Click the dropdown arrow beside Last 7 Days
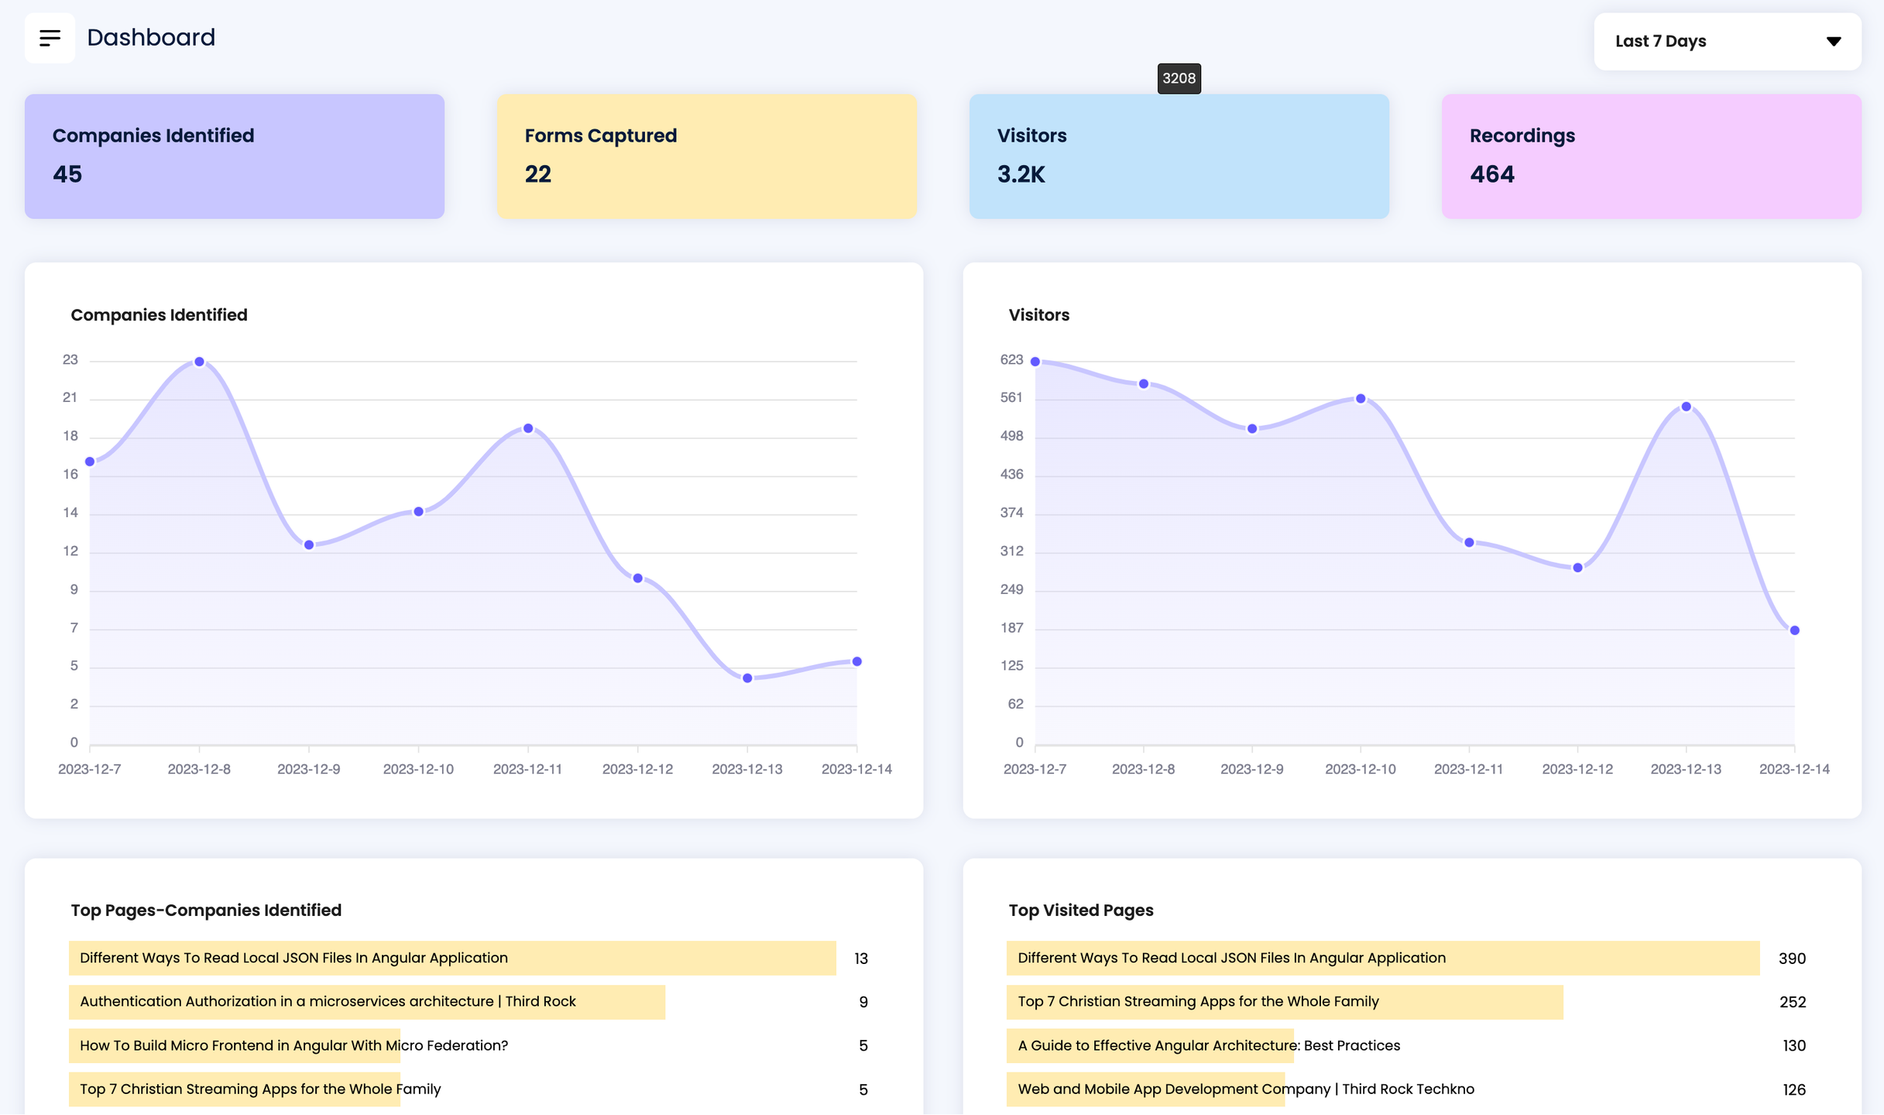The width and height of the screenshot is (1884, 1115). coord(1833,41)
